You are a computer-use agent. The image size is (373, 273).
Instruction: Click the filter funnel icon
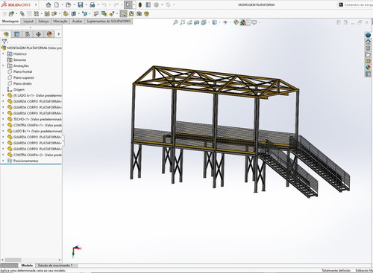(4, 42)
